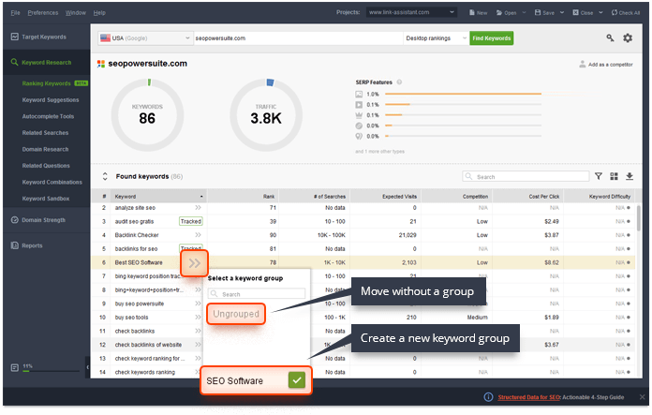Click the move arrows for analyze site seo

(x=198, y=208)
